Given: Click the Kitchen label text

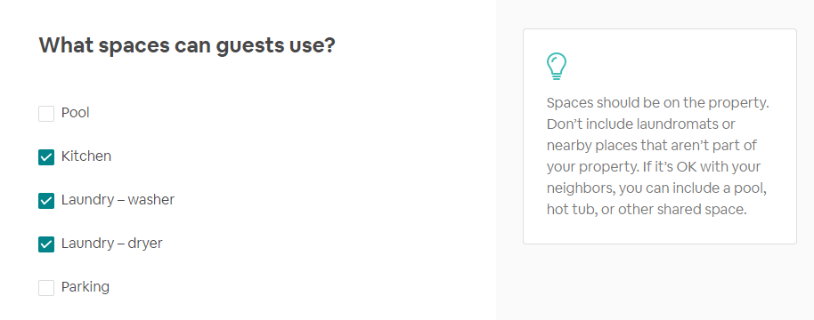Looking at the screenshot, I should (86, 156).
